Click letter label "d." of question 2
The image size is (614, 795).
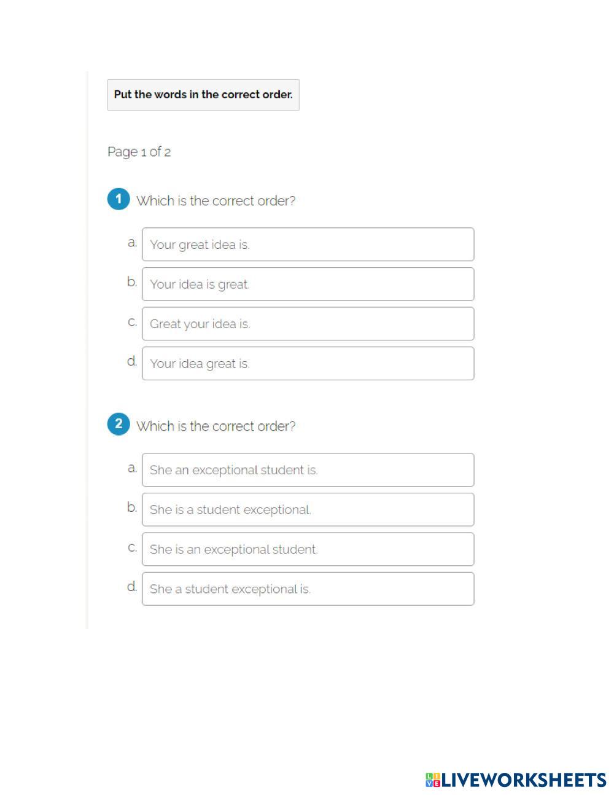(132, 587)
